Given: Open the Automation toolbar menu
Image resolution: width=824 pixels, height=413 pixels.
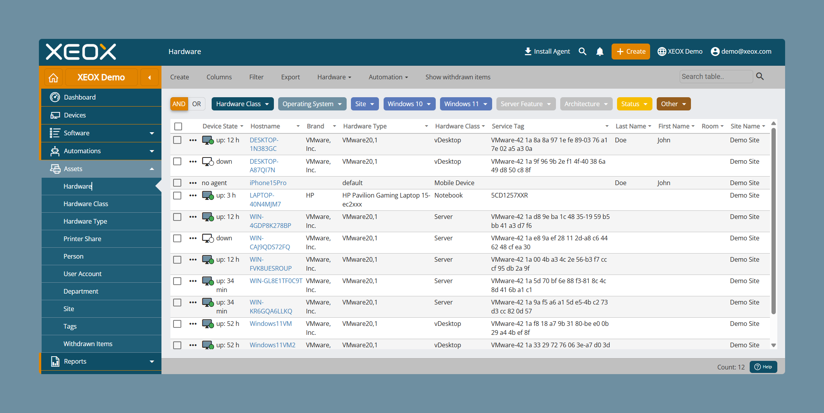Looking at the screenshot, I should (388, 77).
